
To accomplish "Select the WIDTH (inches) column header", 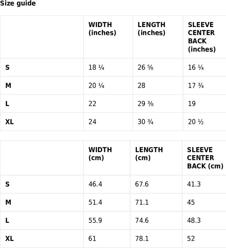I will click(x=102, y=29).
